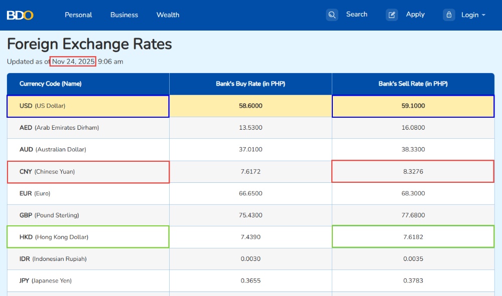
Task: Click the USD sell rate 59.1000
Action: (x=413, y=106)
